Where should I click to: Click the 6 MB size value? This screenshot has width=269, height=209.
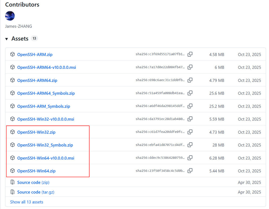click(x=220, y=67)
